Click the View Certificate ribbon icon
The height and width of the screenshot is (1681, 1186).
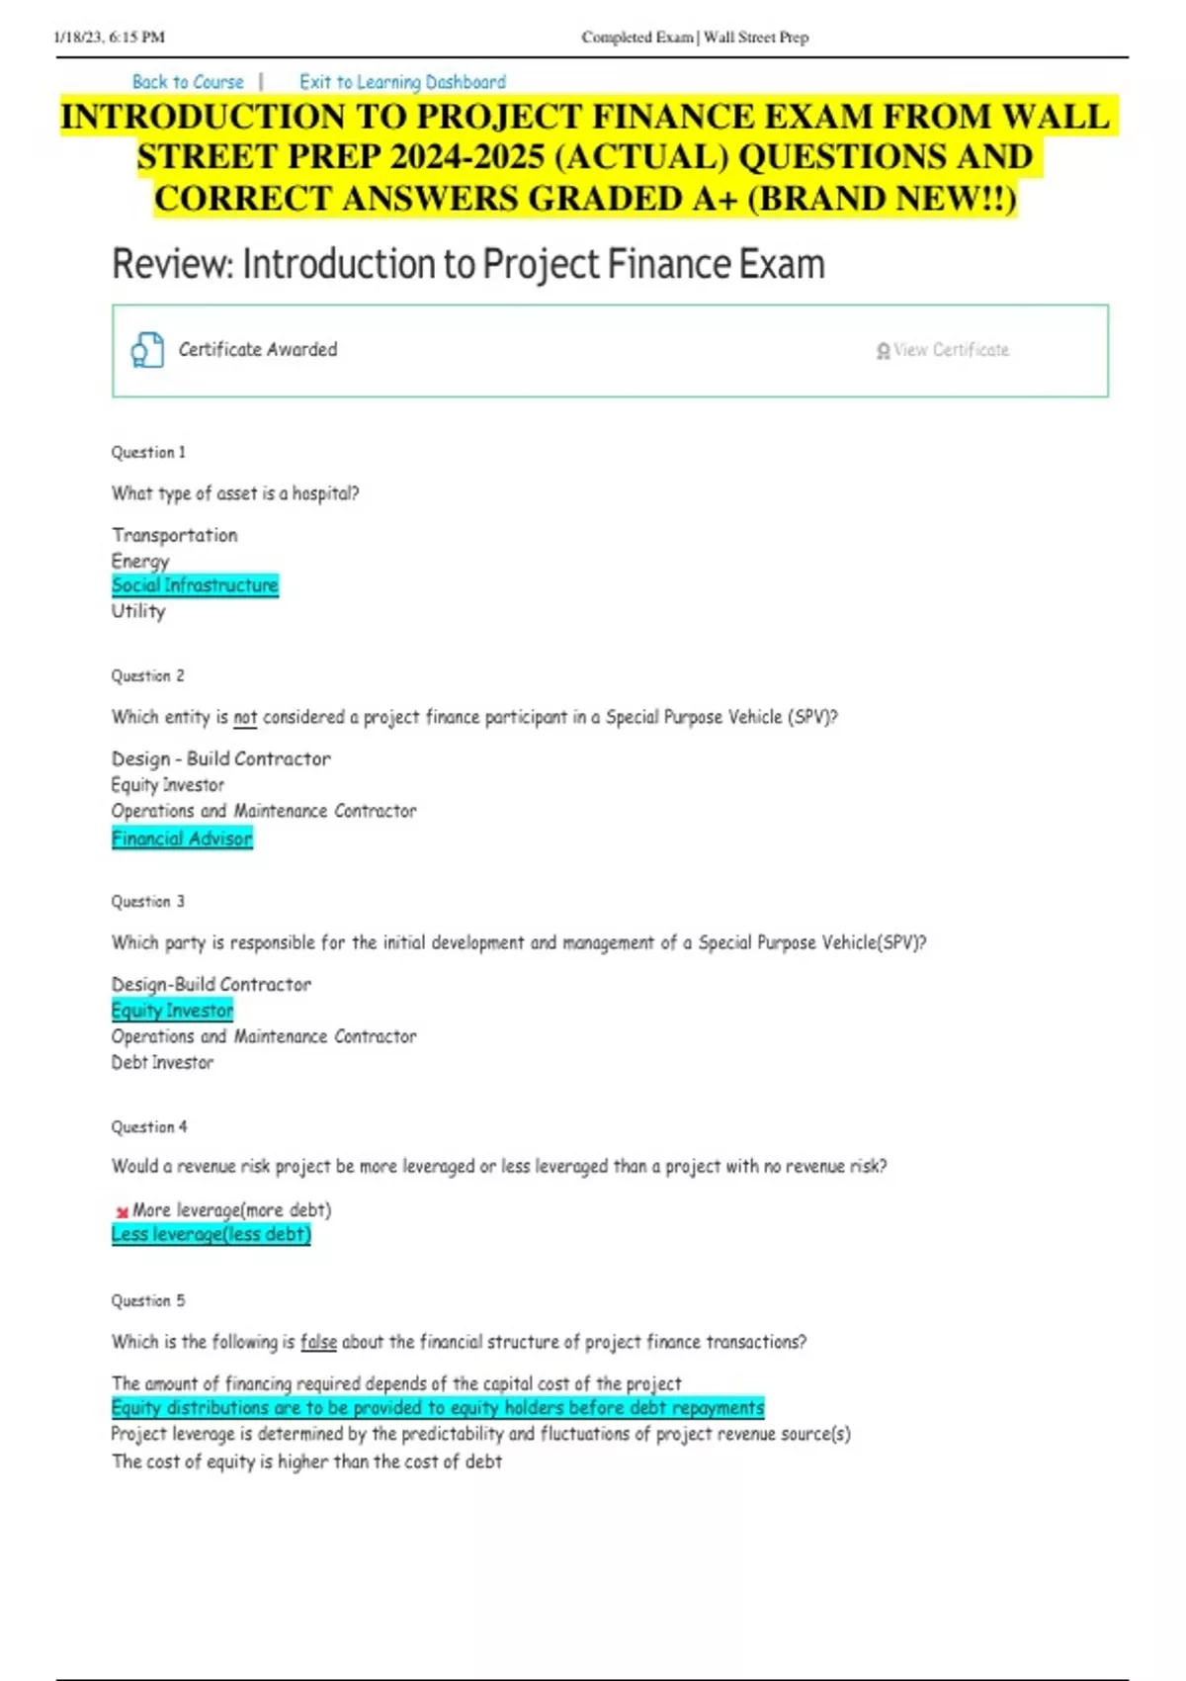883,351
